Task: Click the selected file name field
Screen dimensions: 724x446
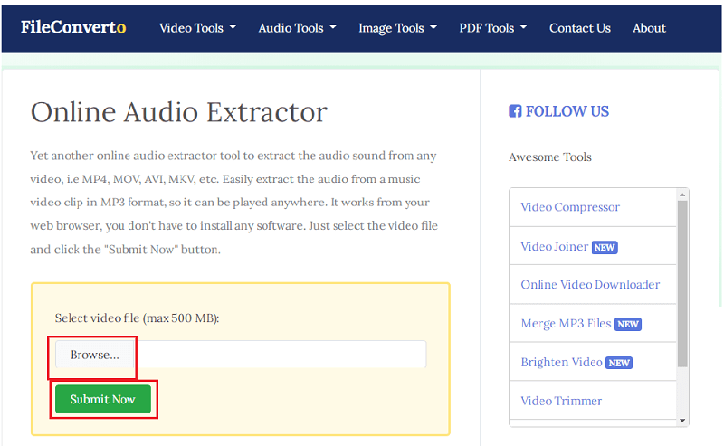Action: coord(281,355)
